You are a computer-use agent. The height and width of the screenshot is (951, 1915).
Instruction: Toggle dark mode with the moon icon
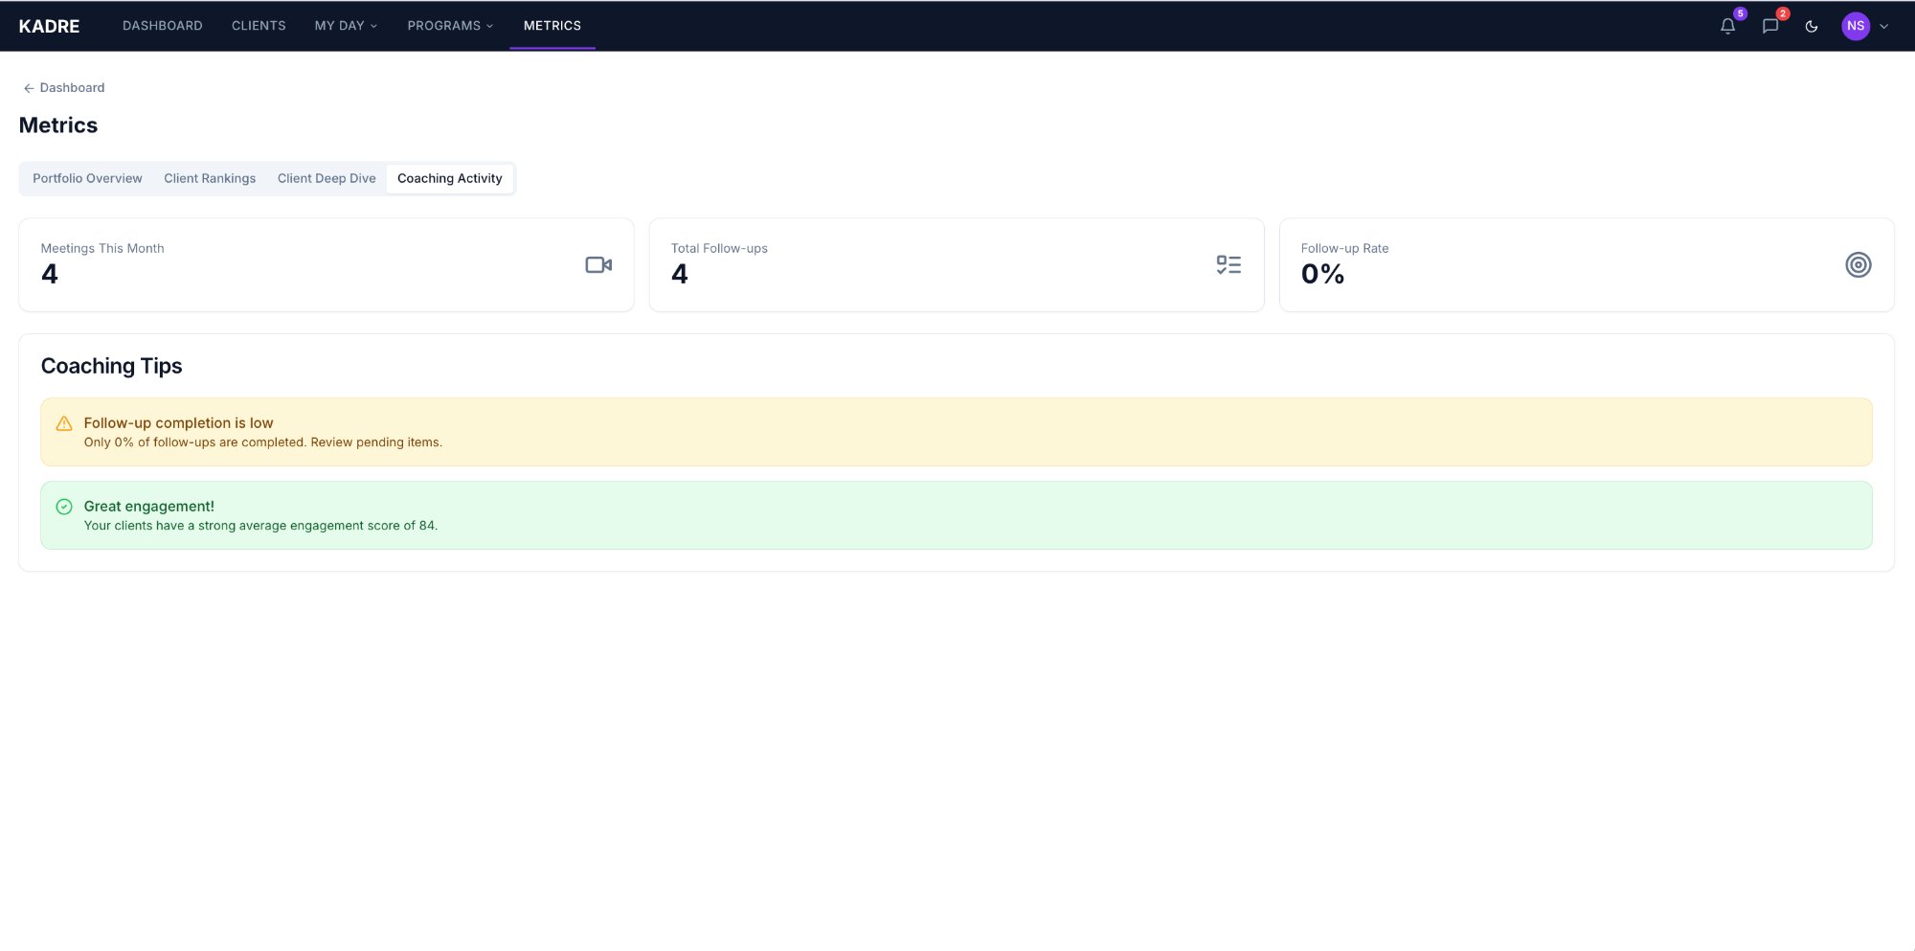(x=1812, y=26)
